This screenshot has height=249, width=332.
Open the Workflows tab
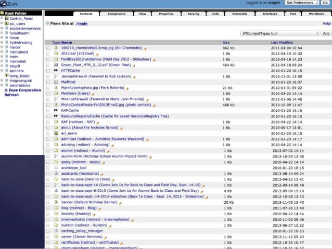coord(316,14)
